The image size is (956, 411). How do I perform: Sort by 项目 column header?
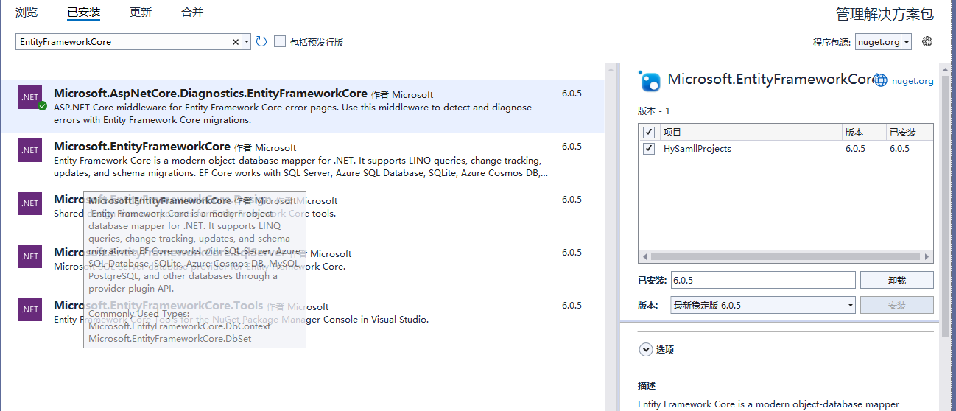click(751, 133)
